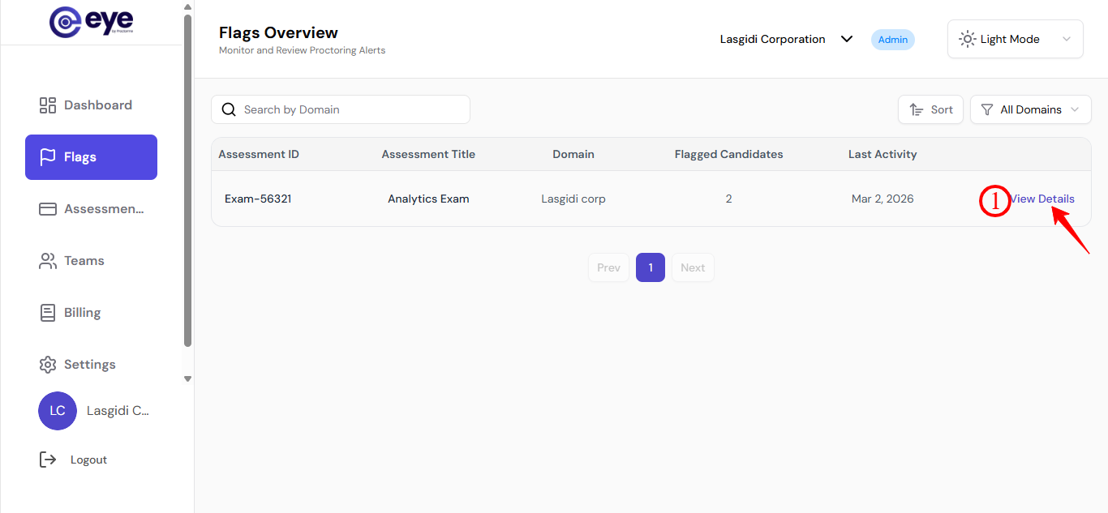
Task: Open the Teams people icon
Action: tap(48, 261)
